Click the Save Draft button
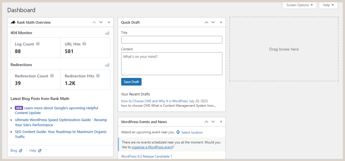 pos(131,82)
